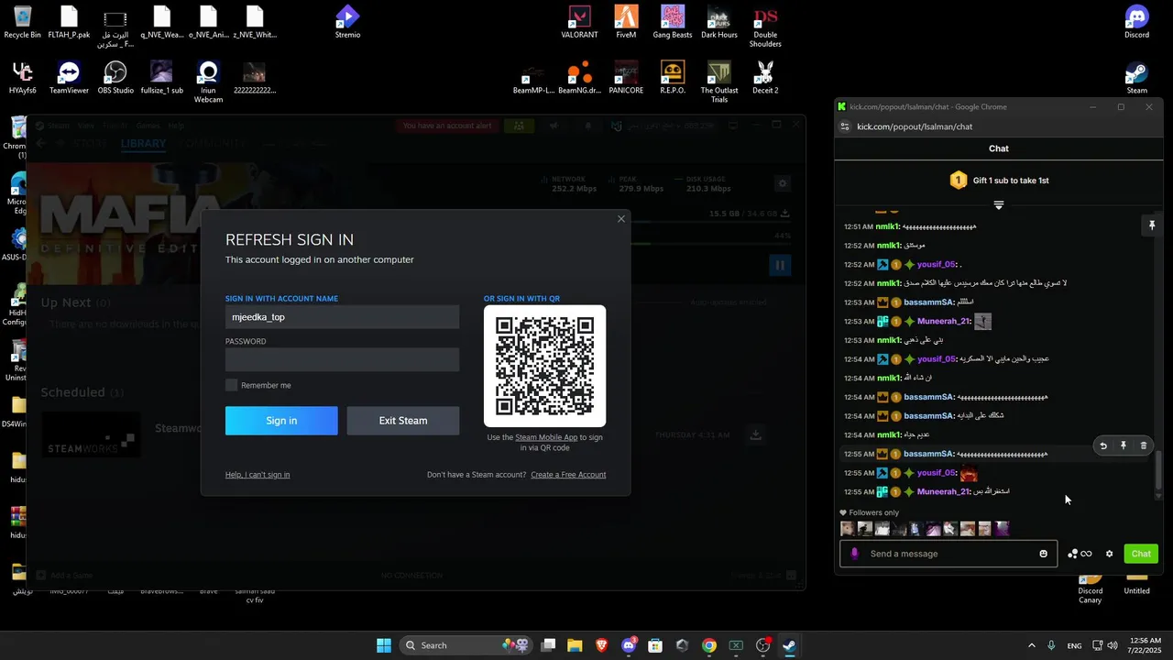Launch Discord from the desktop shortcut
This screenshot has height=660, width=1173.
coord(1136,22)
